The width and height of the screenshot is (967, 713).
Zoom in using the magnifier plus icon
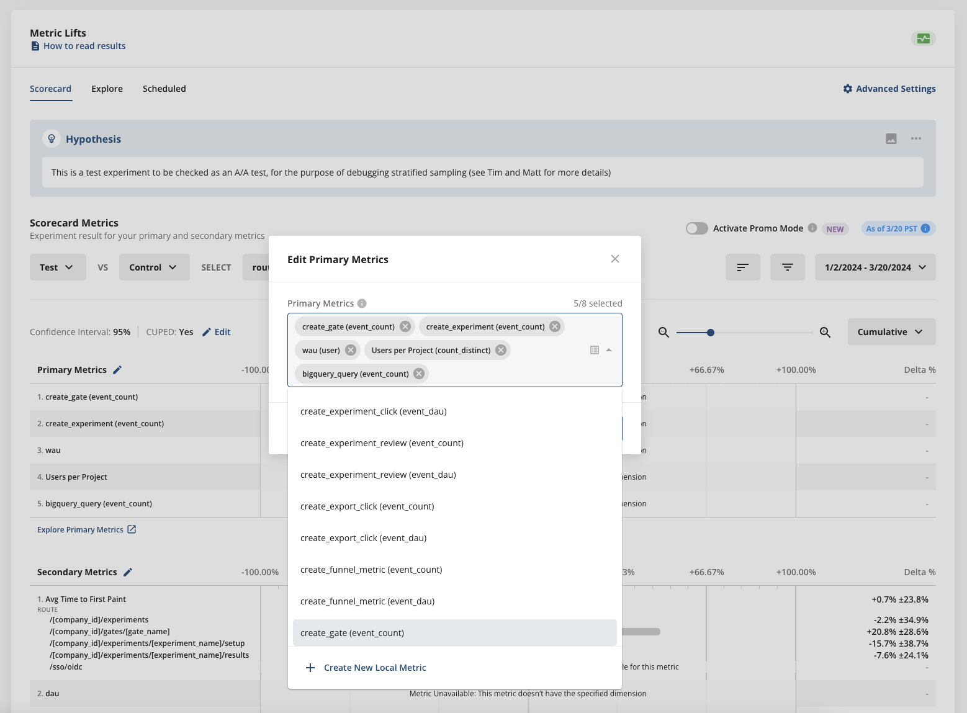(x=825, y=332)
